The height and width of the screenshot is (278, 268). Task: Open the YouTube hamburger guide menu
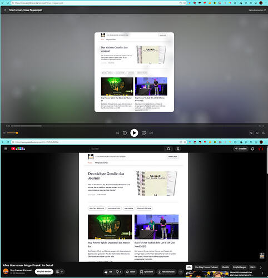(x=6, y=149)
